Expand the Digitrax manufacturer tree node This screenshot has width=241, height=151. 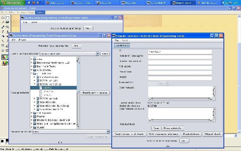pyautogui.click(x=32, y=117)
